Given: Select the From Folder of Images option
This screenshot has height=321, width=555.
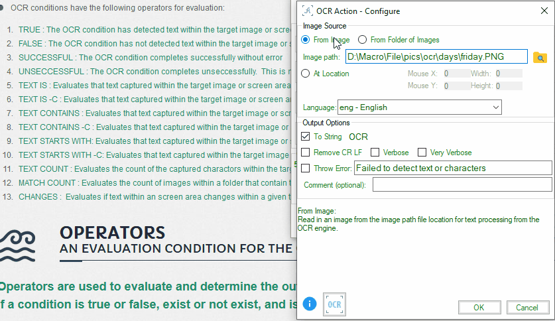Looking at the screenshot, I should (362, 40).
